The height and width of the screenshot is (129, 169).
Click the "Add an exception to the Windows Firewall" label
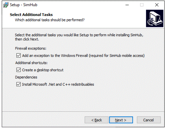click(55, 56)
